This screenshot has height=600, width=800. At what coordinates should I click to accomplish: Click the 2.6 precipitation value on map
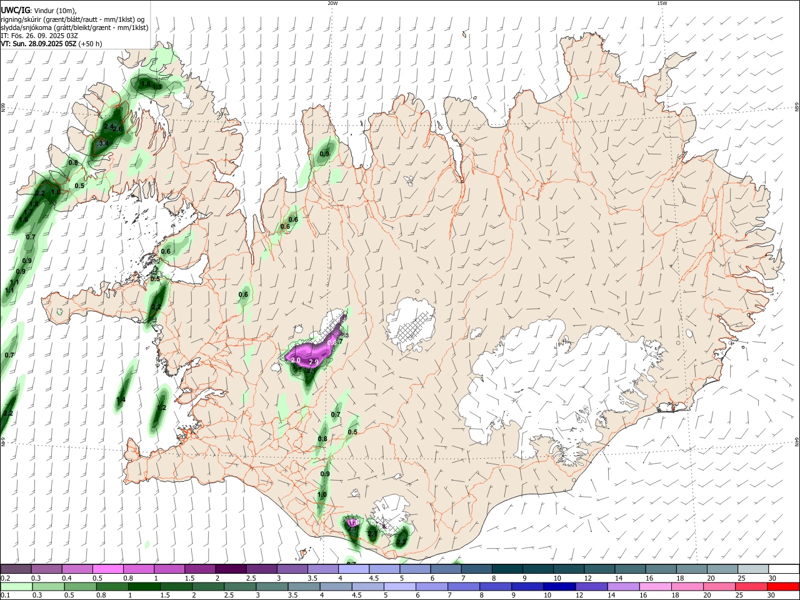117,129
